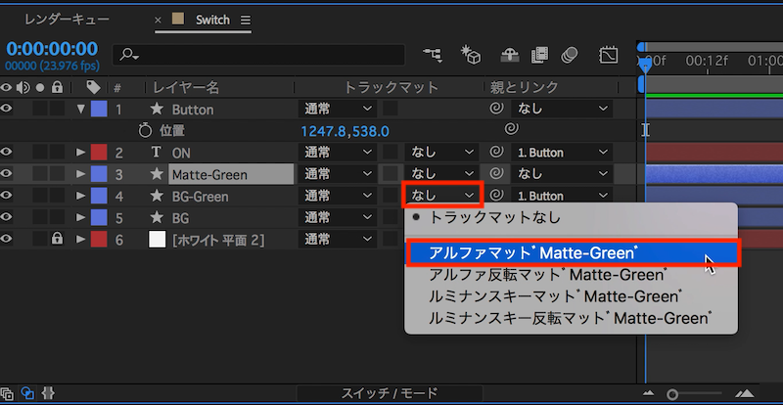
Task: Open Button layer blend mode dropdown
Action: point(338,109)
